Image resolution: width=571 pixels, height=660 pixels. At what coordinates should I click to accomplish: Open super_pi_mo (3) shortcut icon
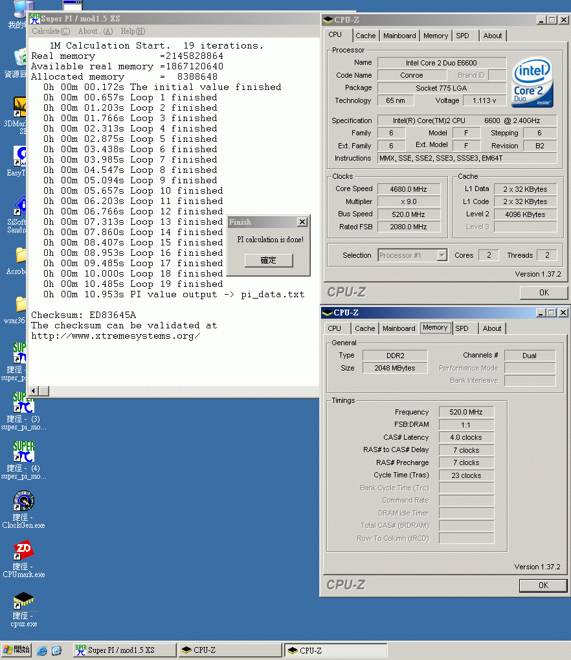tap(23, 402)
